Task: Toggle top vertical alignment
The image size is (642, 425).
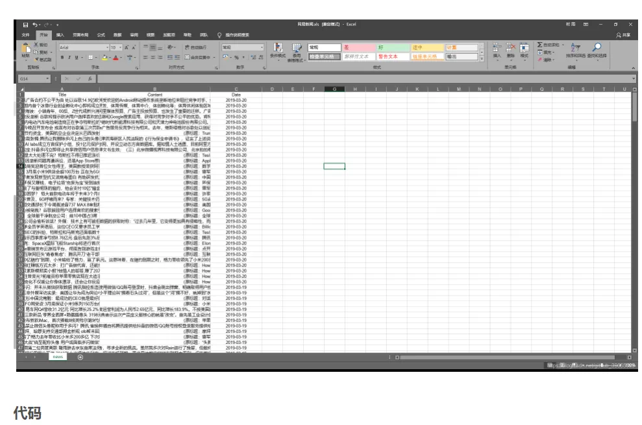Action: (145, 47)
